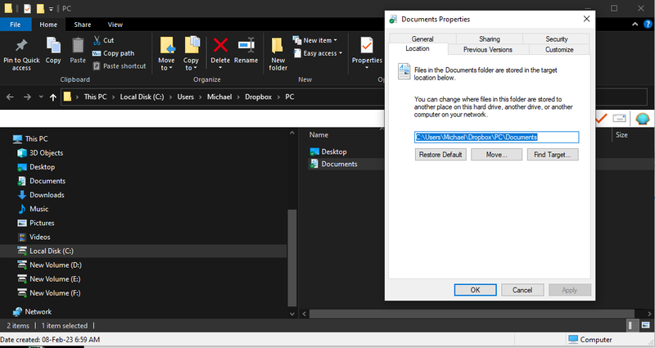Click the Find Target... button
The height and width of the screenshot is (348, 655).
click(553, 154)
